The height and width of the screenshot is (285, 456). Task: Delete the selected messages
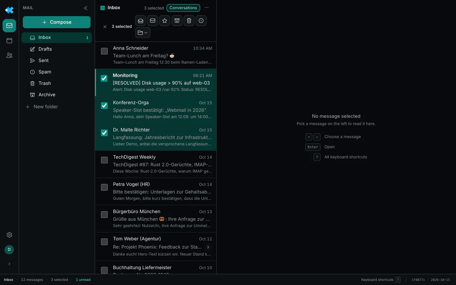coord(189,21)
